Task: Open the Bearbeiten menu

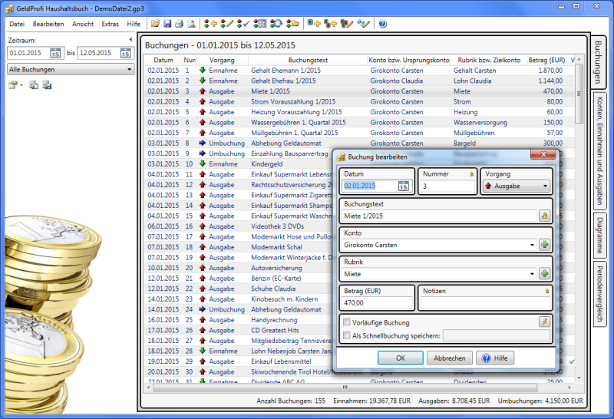Action: [x=48, y=24]
